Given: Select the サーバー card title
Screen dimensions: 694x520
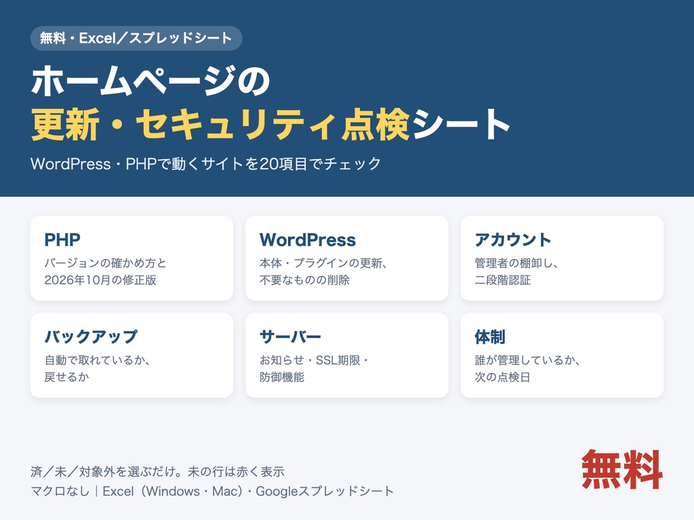Looking at the screenshot, I should pos(290,337).
